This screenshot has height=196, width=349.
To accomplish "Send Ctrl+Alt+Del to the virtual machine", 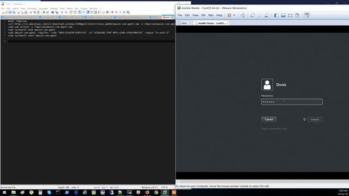I will (x=243, y=15).
